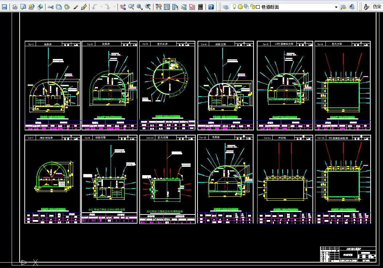Click the 仿宋 text style field

377,7
